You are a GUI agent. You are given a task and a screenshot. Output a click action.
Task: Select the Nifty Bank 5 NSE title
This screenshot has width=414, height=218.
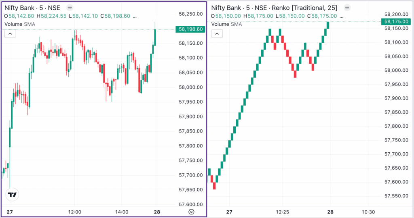click(32, 8)
